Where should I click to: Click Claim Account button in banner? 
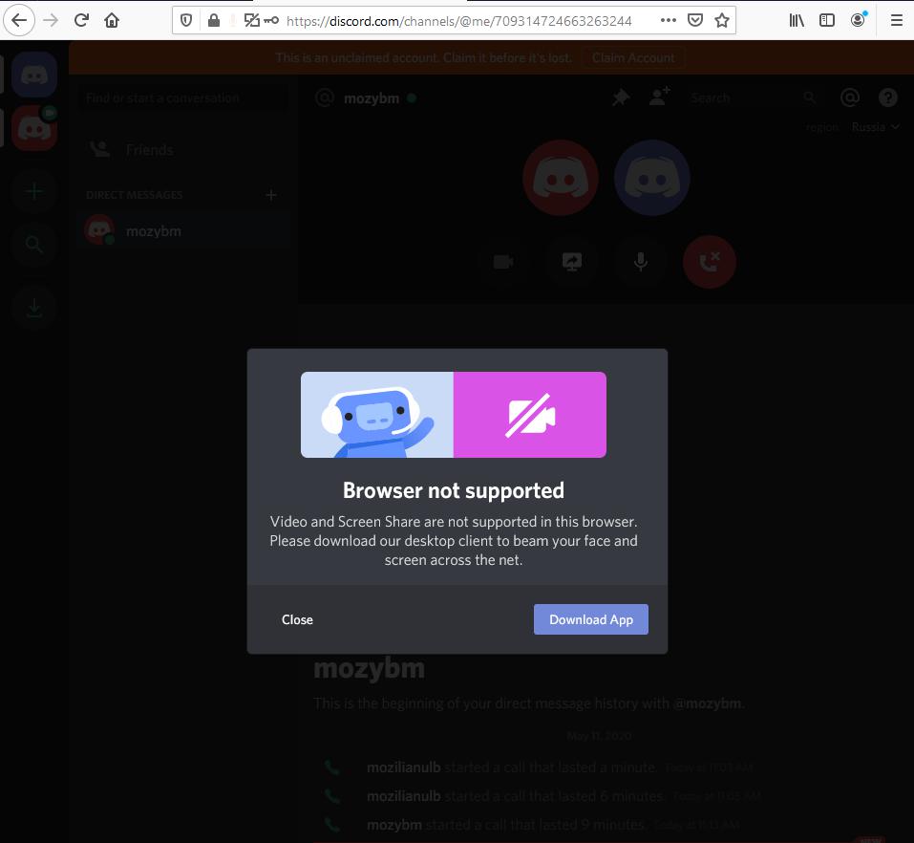633,57
